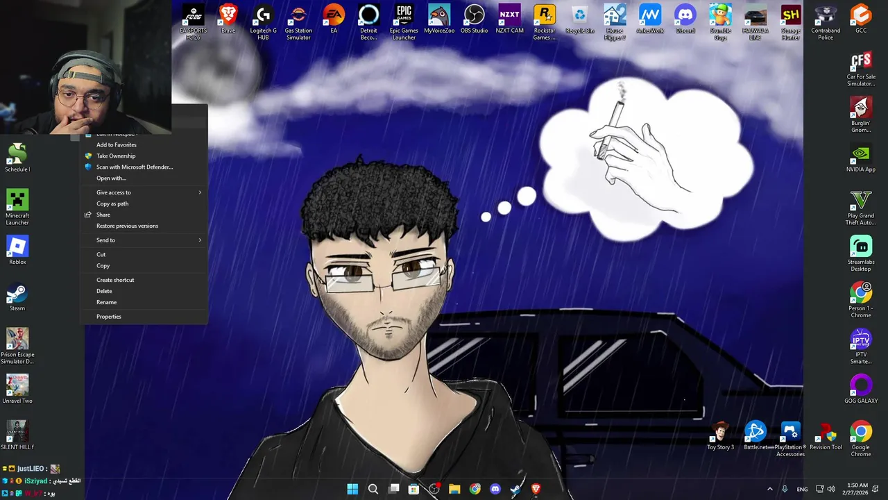Open taskbar Search
The width and height of the screenshot is (888, 500).
pyautogui.click(x=373, y=489)
